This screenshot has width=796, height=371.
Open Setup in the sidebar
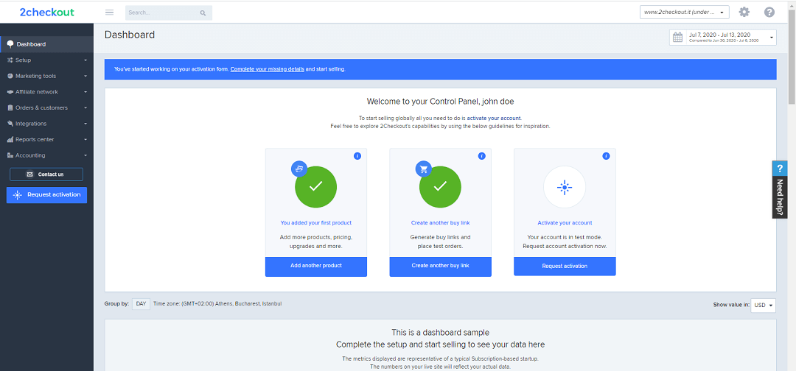(46, 60)
